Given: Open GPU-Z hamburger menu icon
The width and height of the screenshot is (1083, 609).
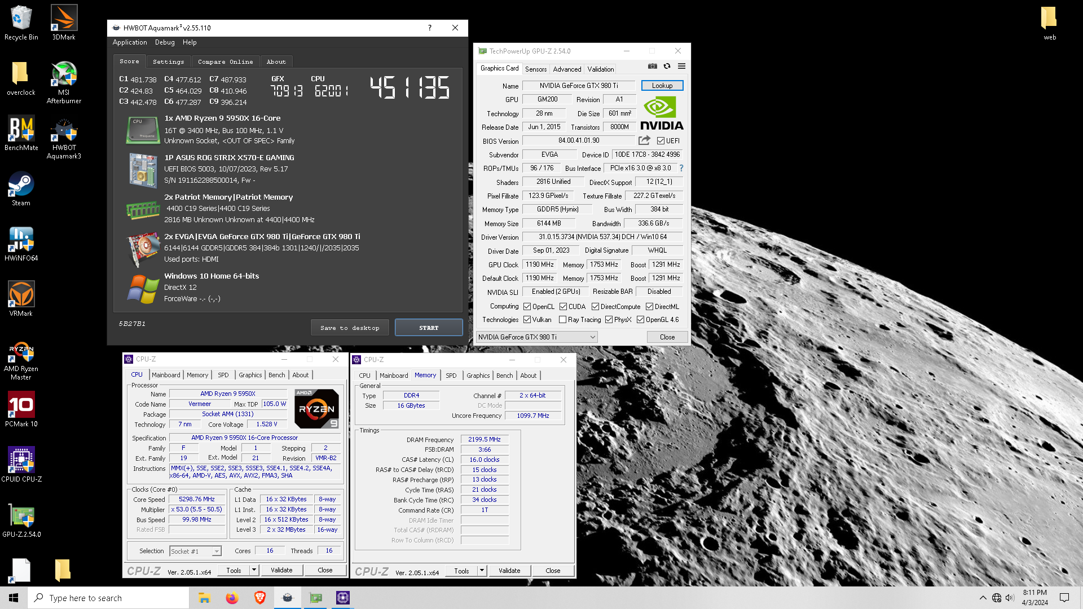Looking at the screenshot, I should [681, 66].
